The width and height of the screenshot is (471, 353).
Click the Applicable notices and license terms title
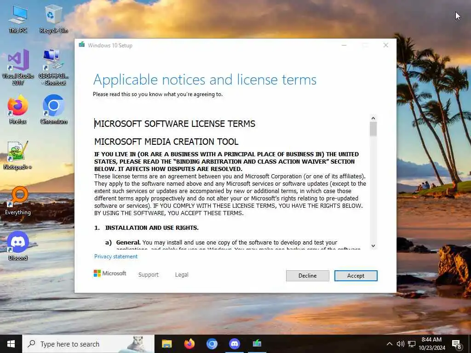(x=205, y=80)
